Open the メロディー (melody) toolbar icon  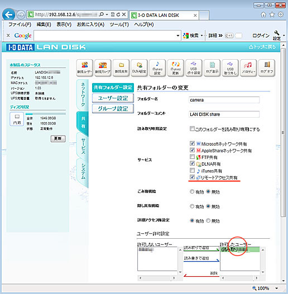pyautogui.click(x=248, y=68)
